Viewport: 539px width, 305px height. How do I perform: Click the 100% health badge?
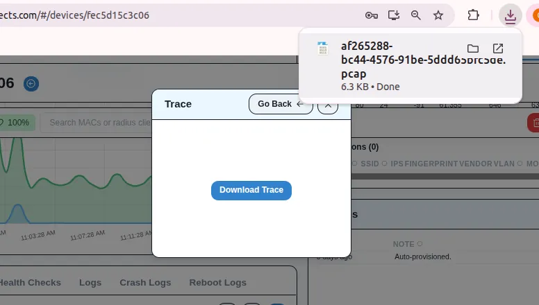[17, 123]
